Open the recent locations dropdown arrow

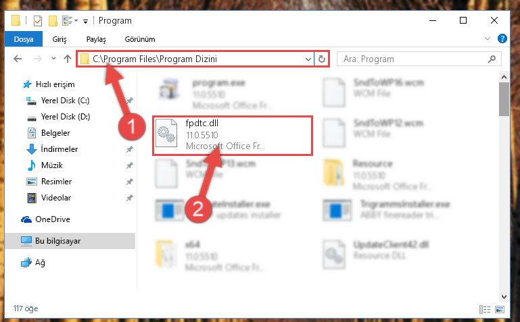[x=53, y=59]
